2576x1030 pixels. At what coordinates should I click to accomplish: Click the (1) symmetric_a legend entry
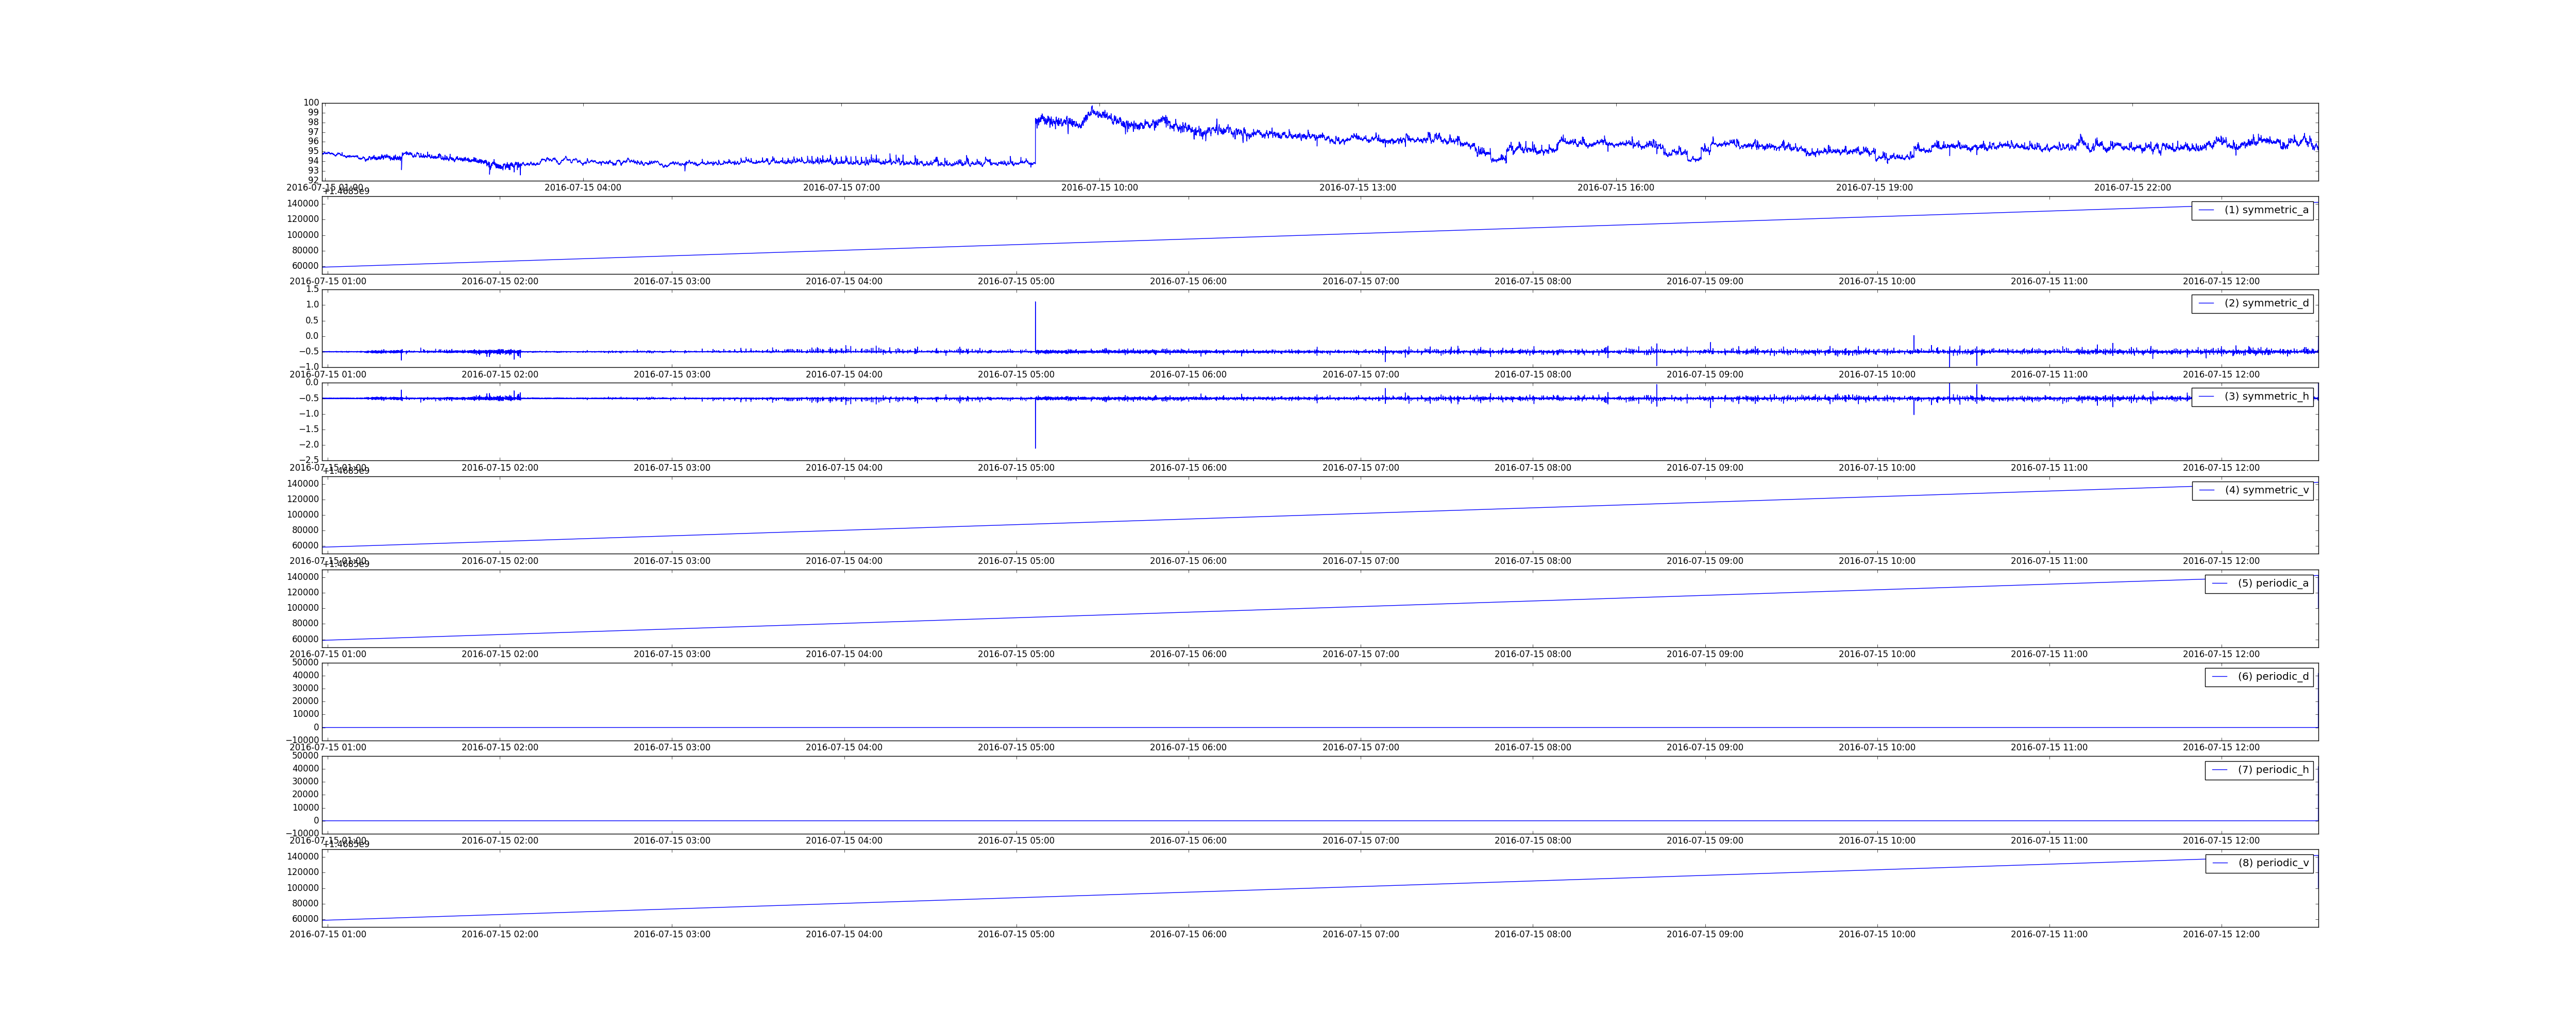[2252, 210]
